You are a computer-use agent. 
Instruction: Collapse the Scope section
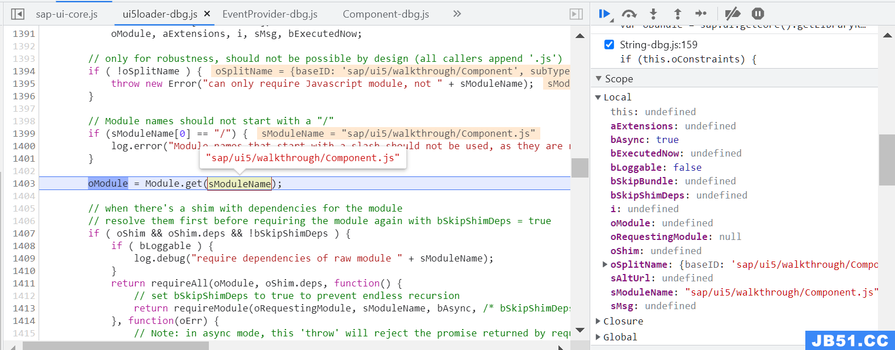[x=598, y=79]
